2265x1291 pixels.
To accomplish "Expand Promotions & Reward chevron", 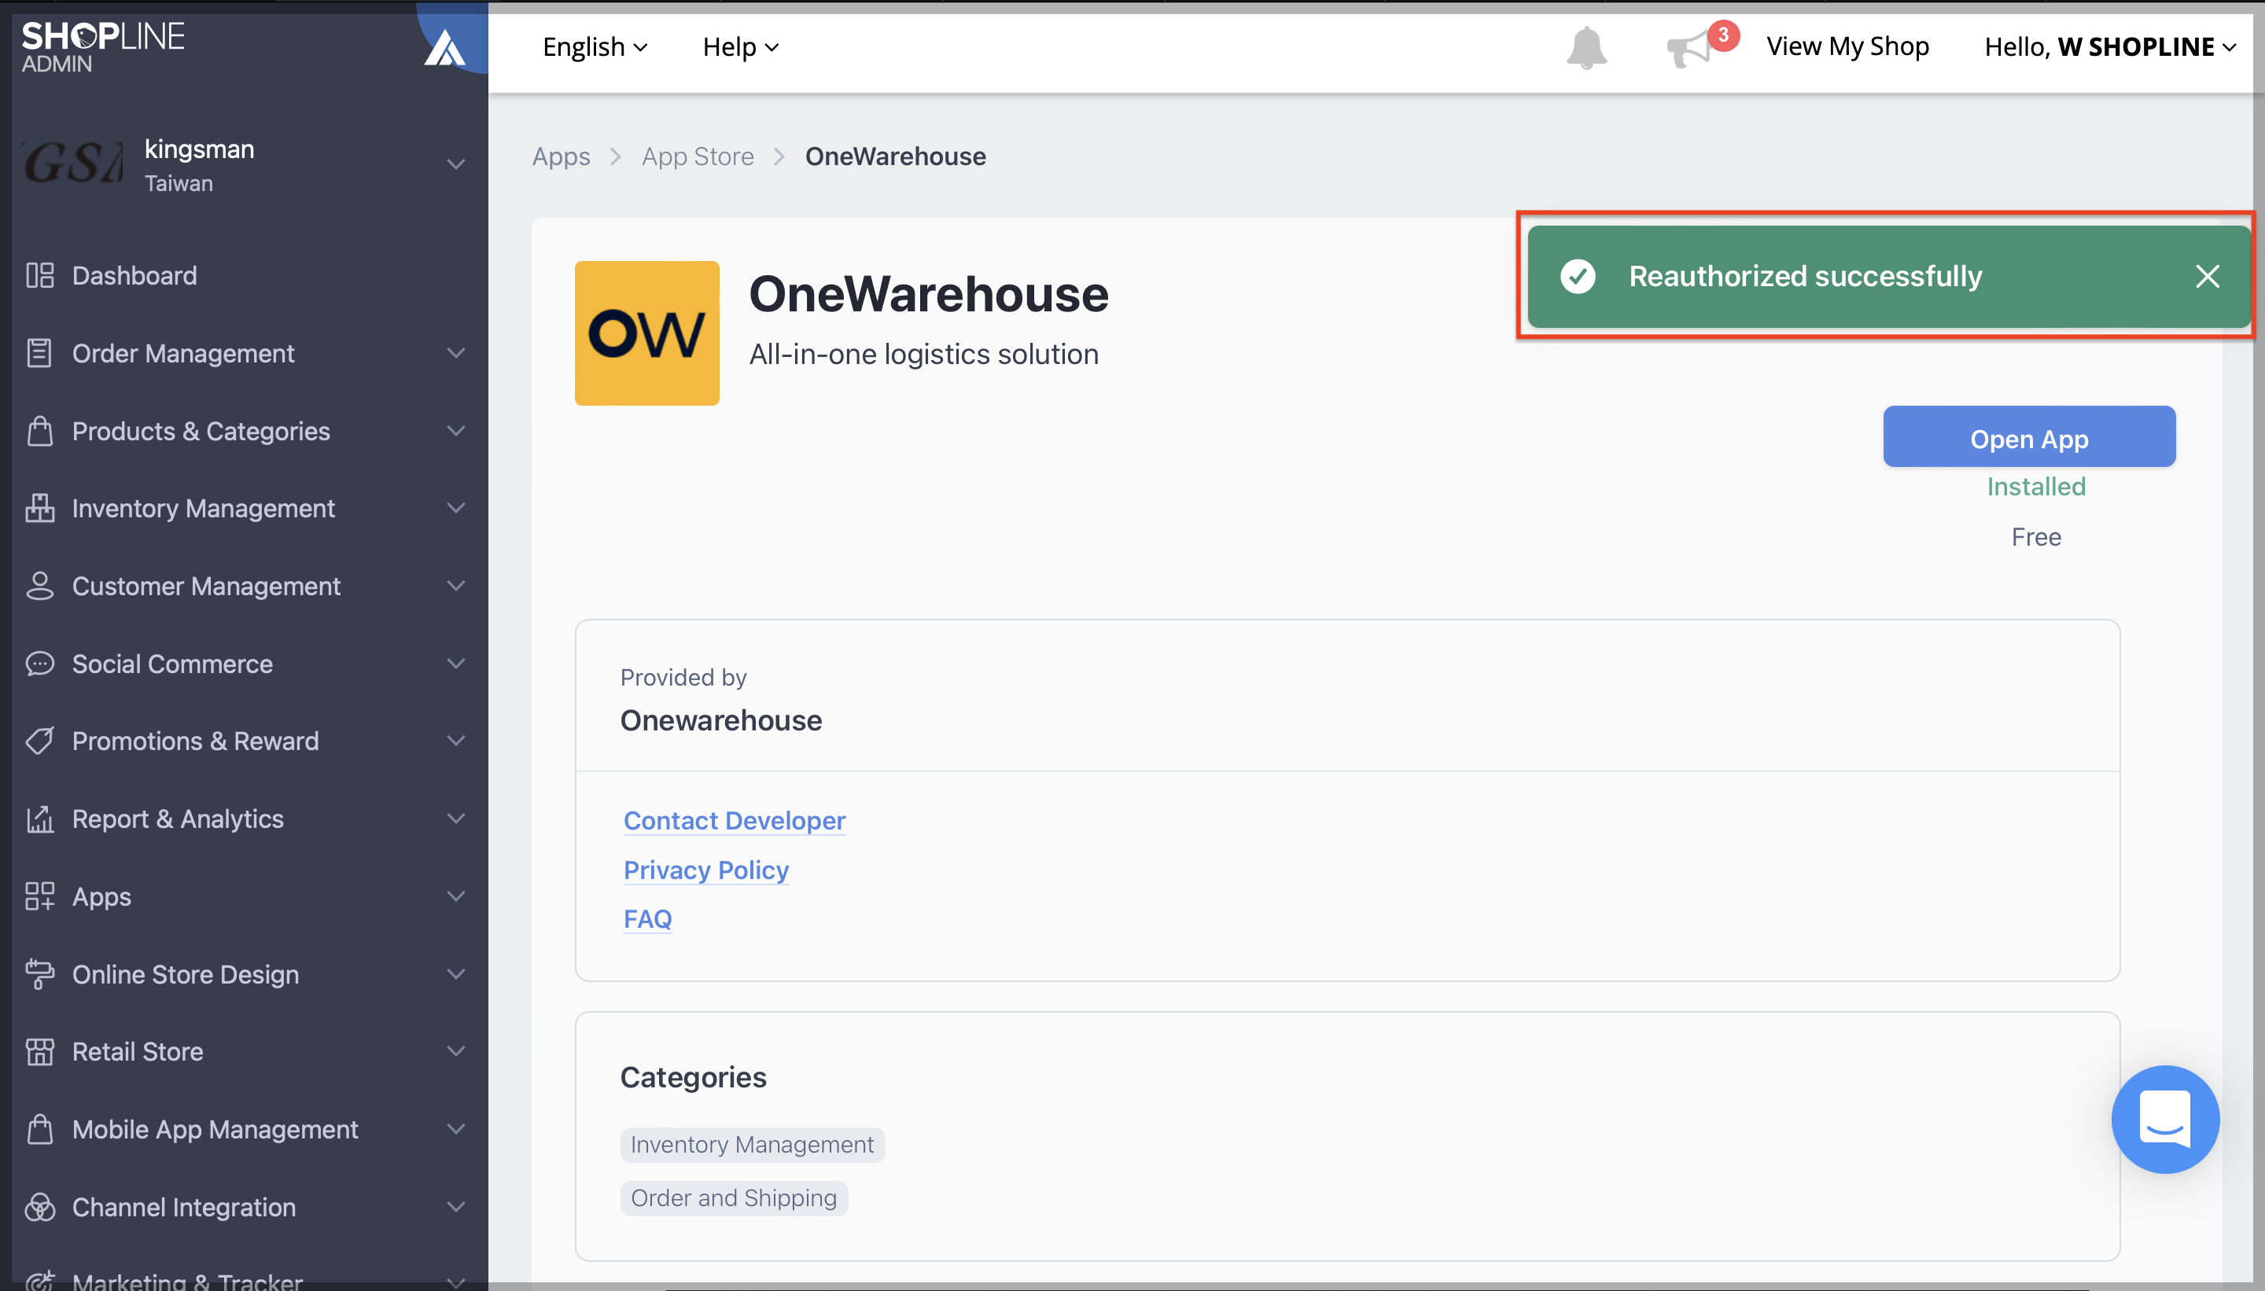I will [456, 741].
